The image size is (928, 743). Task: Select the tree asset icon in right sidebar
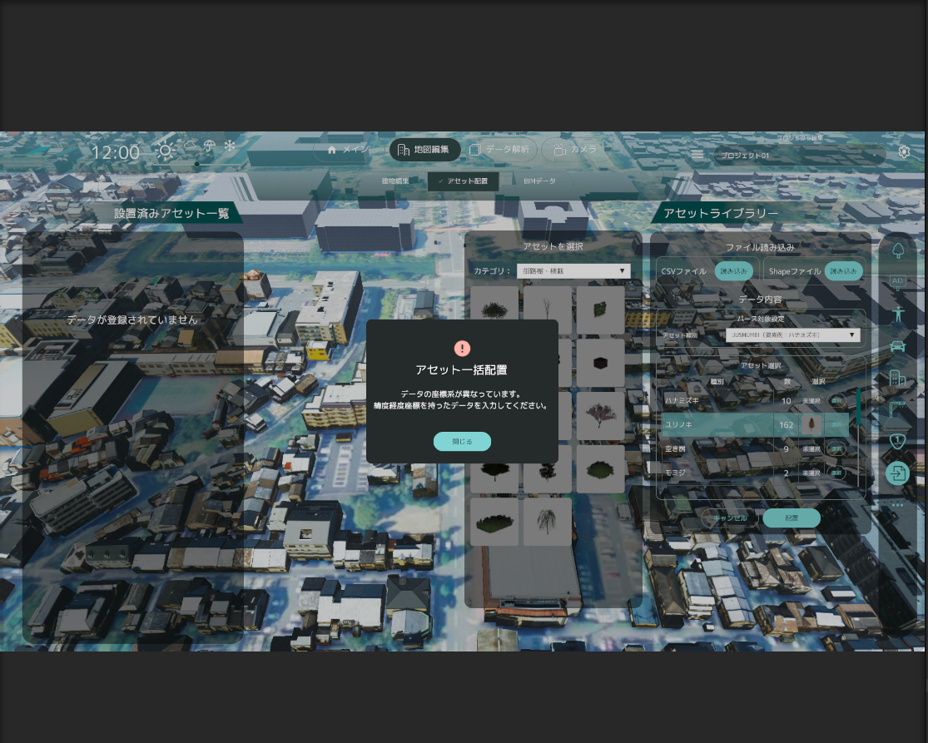point(897,250)
